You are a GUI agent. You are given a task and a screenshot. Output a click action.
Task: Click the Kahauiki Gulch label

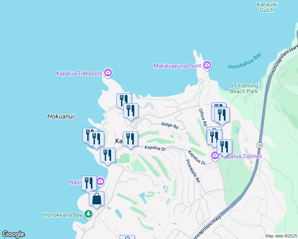(267, 7)
